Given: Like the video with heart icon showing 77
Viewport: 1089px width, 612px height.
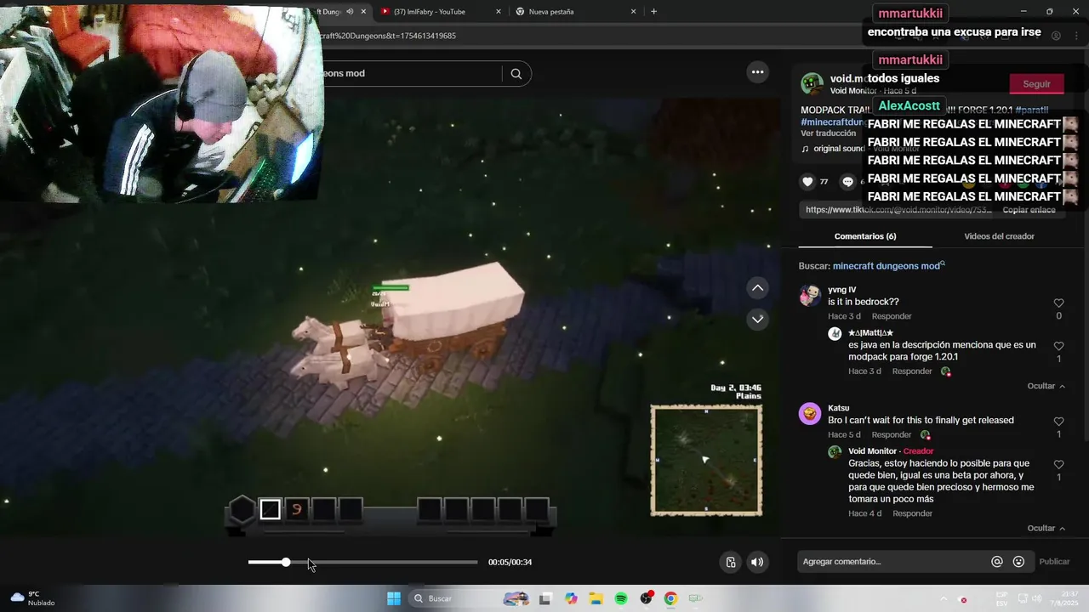Looking at the screenshot, I should [x=808, y=181].
